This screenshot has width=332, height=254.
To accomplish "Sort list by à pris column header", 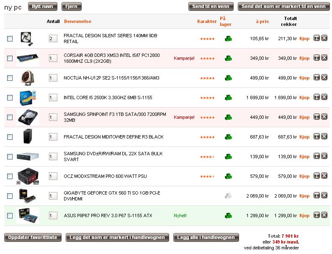I will coord(262,21).
